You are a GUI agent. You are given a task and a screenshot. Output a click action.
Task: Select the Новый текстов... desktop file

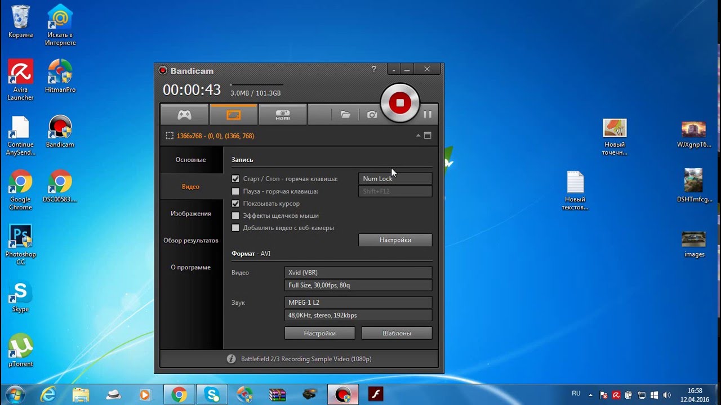[575, 191]
